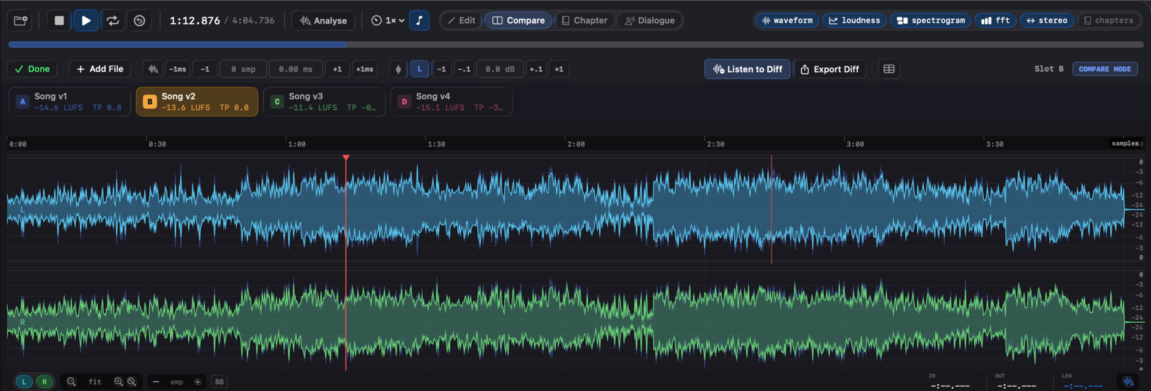Click the COMPARE MODE badge
Viewport: 1151px width, 391px height.
[1105, 69]
